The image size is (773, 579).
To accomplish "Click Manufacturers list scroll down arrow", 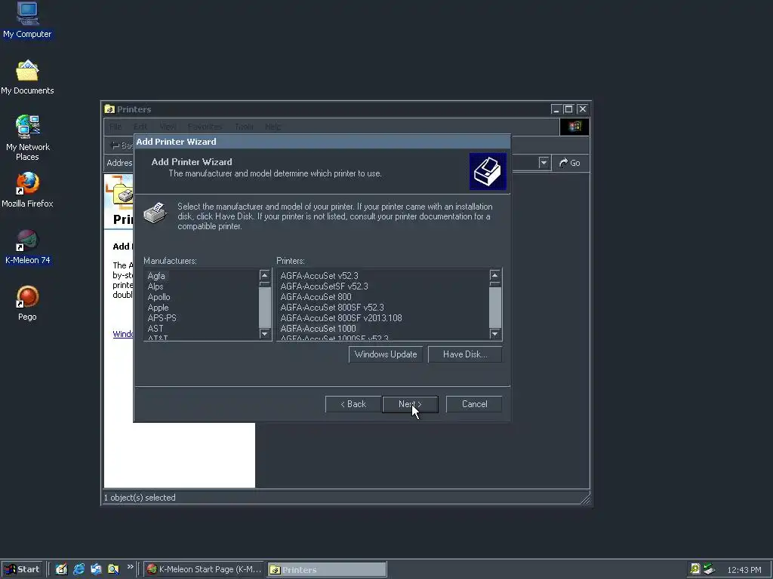I will pyautogui.click(x=265, y=334).
